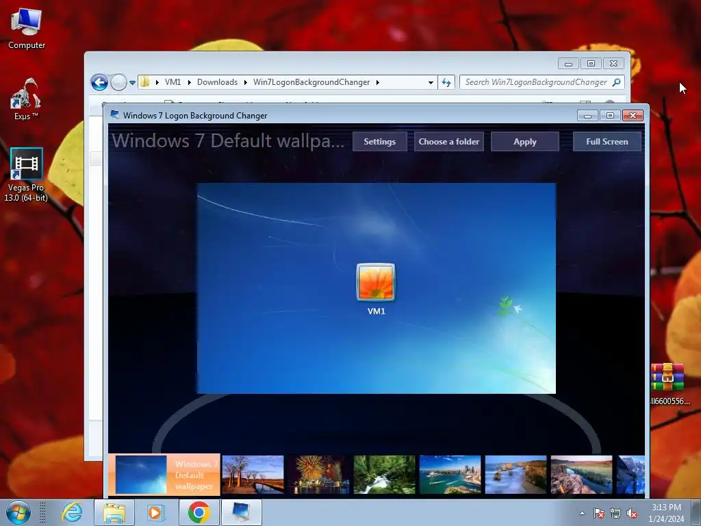Show hidden tray icons arrow

pos(582,513)
